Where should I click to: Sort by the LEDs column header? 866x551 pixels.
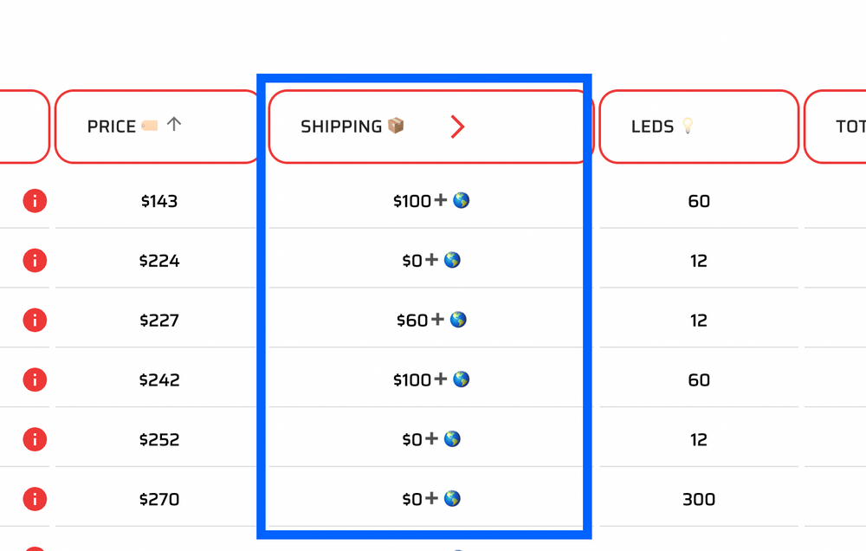point(652,126)
